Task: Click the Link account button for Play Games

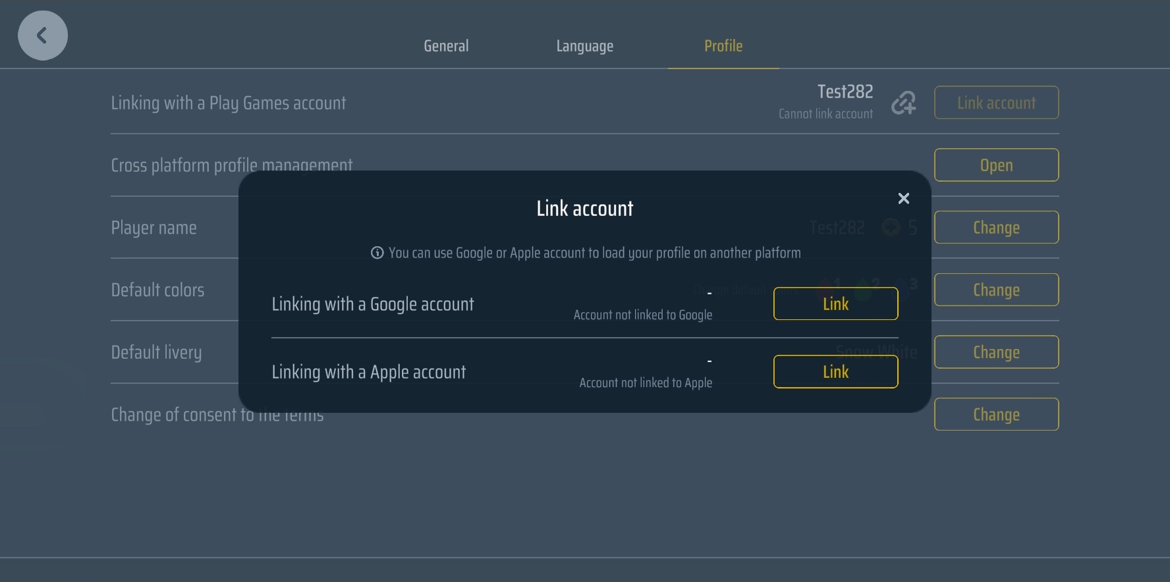Action: point(995,103)
